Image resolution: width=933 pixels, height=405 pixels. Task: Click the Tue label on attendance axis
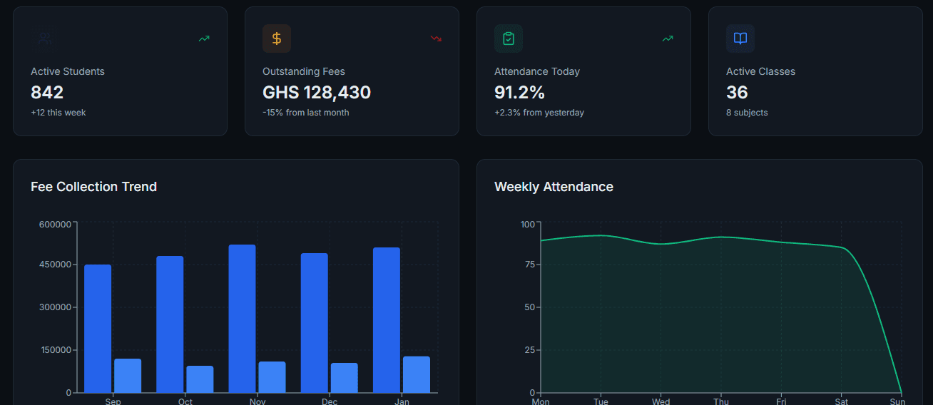coord(601,401)
